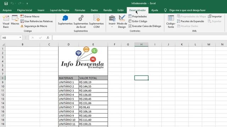Image resolution: width=227 pixels, height=127 pixels.
Task: Click cell UNITÁRIO 1
Action: click(x=68, y=82)
